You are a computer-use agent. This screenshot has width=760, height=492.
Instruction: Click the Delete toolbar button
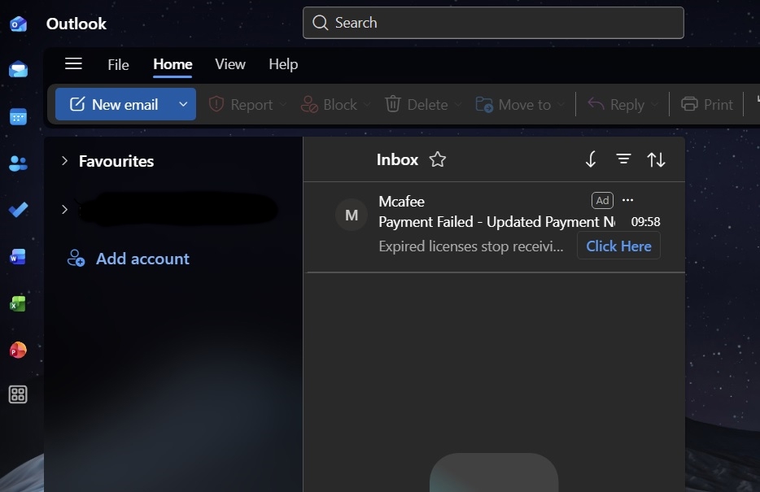(417, 105)
